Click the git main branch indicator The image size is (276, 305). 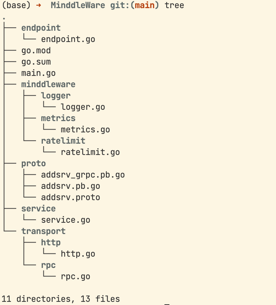(134, 5)
